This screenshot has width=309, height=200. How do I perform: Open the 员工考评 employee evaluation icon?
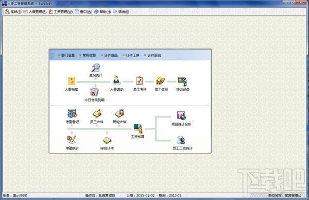pos(139,80)
